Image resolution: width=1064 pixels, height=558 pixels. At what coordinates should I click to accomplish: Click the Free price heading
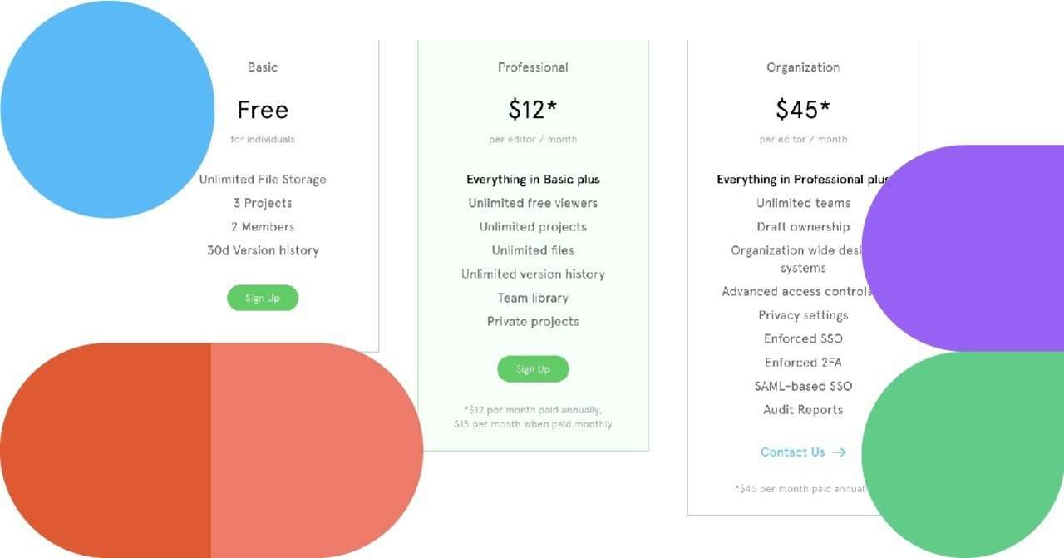[x=263, y=110]
